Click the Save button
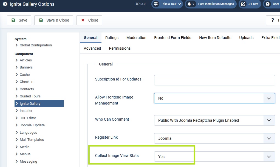Viewport: 280px width, 167px height. 19,20
